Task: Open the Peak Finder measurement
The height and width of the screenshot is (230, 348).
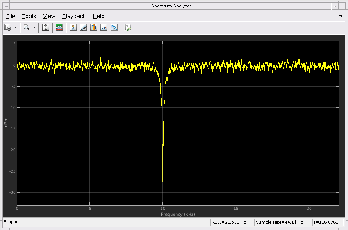Action: pos(73,27)
